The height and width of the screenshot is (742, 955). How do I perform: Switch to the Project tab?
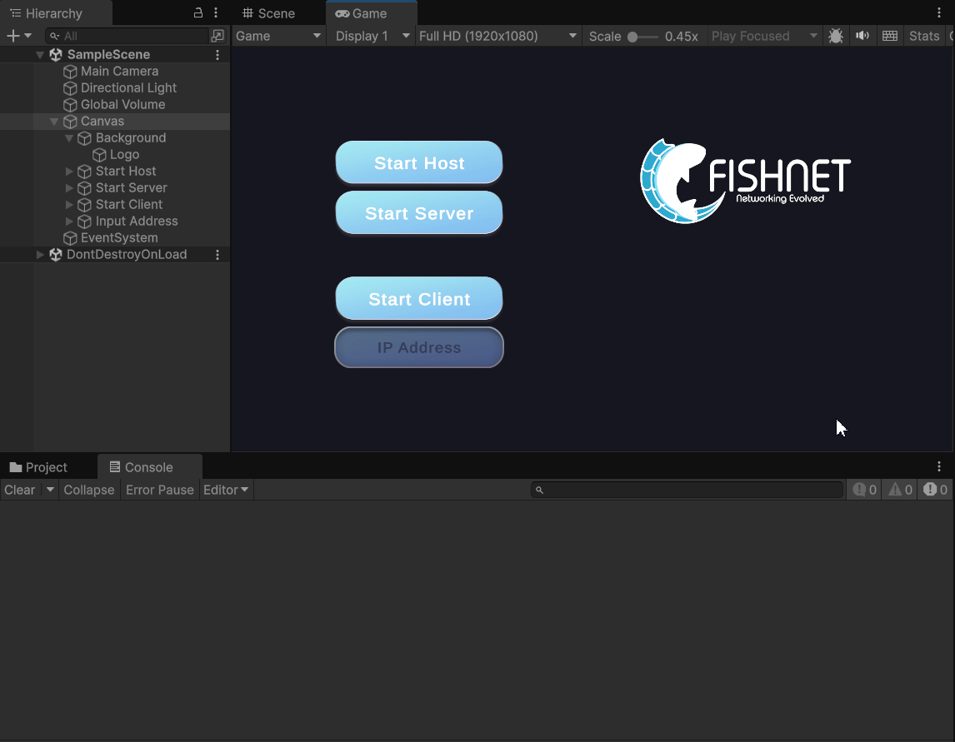coord(38,467)
